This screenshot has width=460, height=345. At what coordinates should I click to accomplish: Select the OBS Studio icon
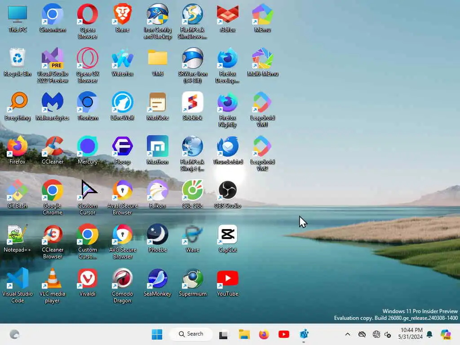pyautogui.click(x=227, y=194)
